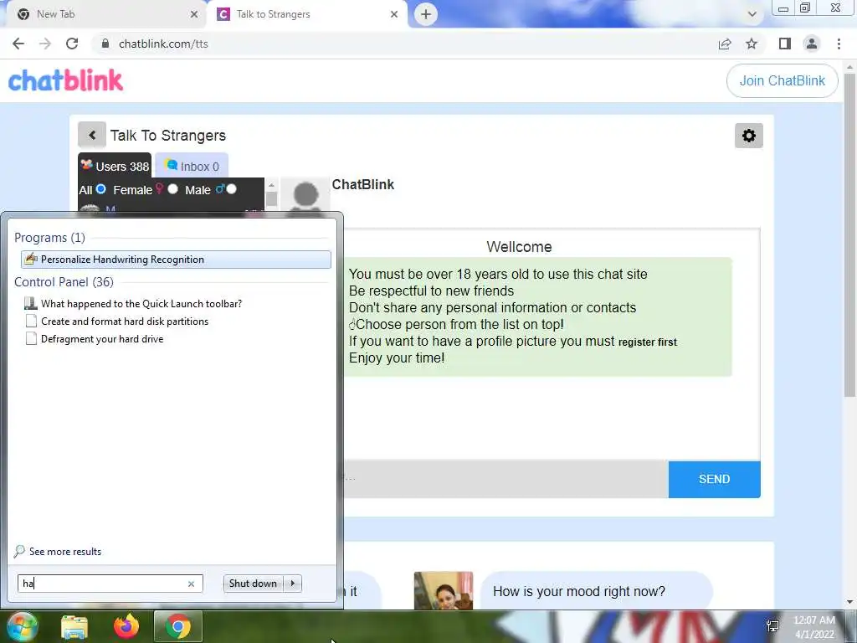The image size is (857, 643).
Task: Open the Inbox 0 tab
Action: 192,167
